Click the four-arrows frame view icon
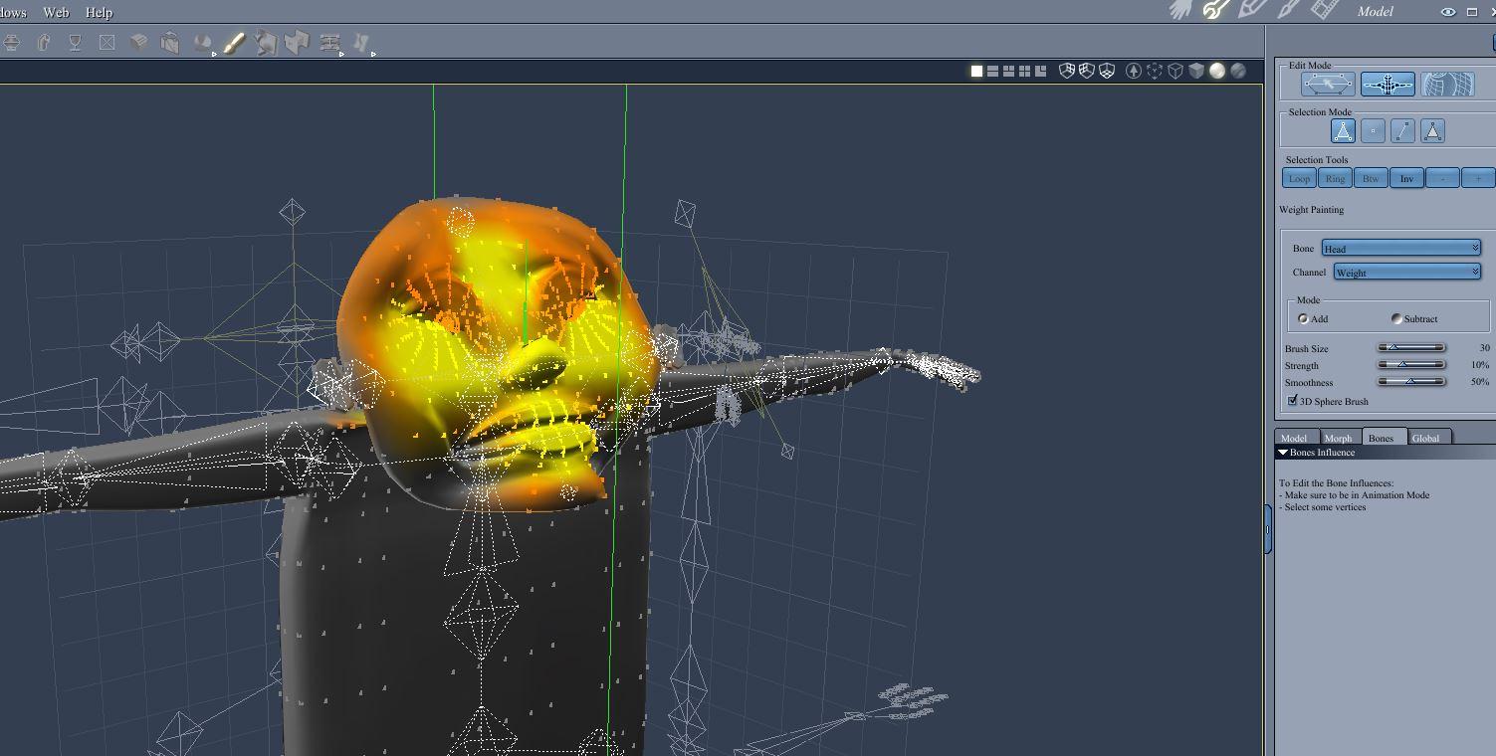 pos(1155,71)
